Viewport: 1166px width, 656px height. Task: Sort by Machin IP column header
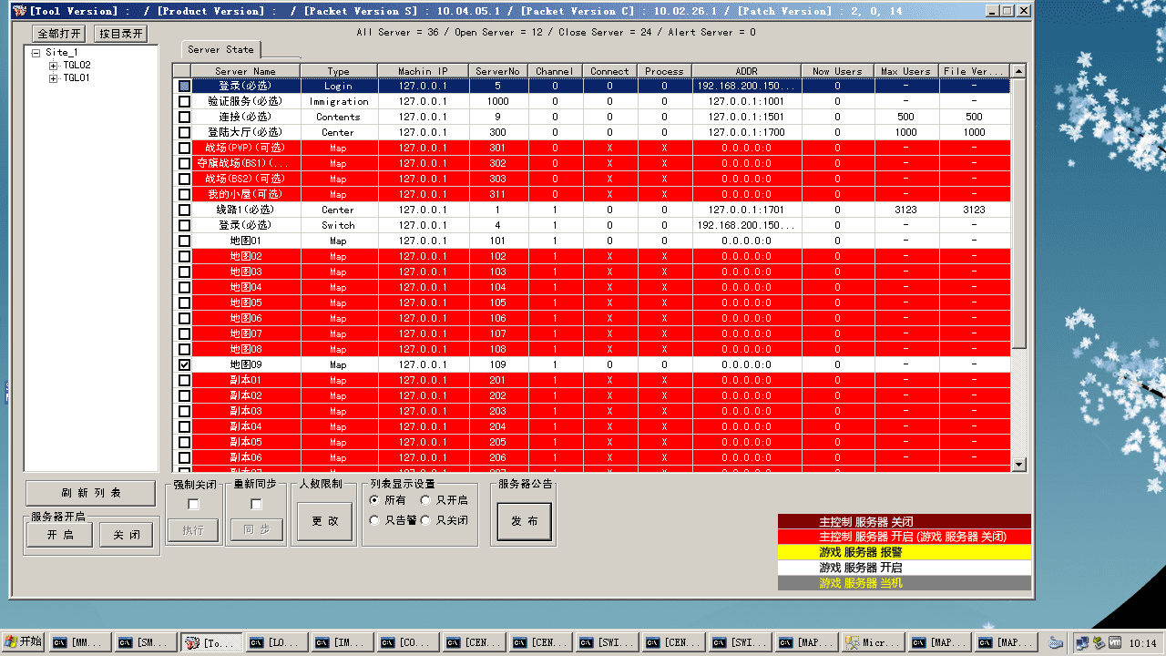(x=423, y=71)
